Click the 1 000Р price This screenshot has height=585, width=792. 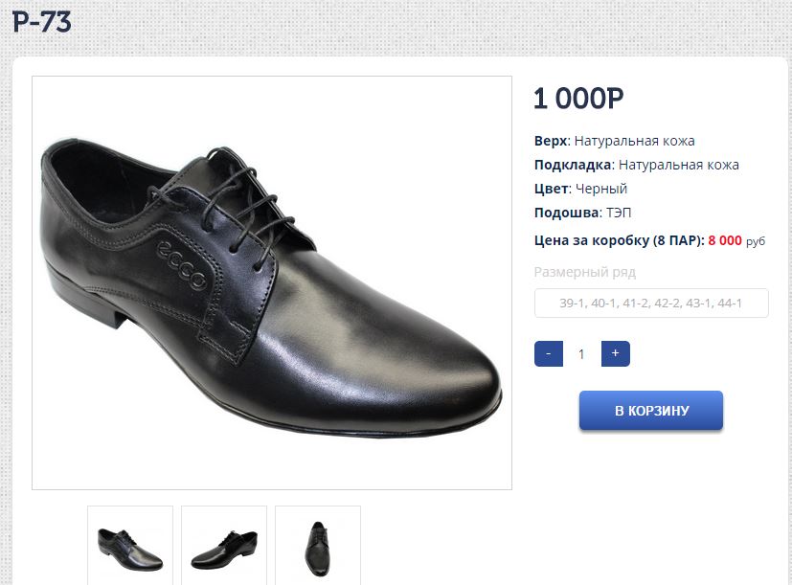point(578,99)
